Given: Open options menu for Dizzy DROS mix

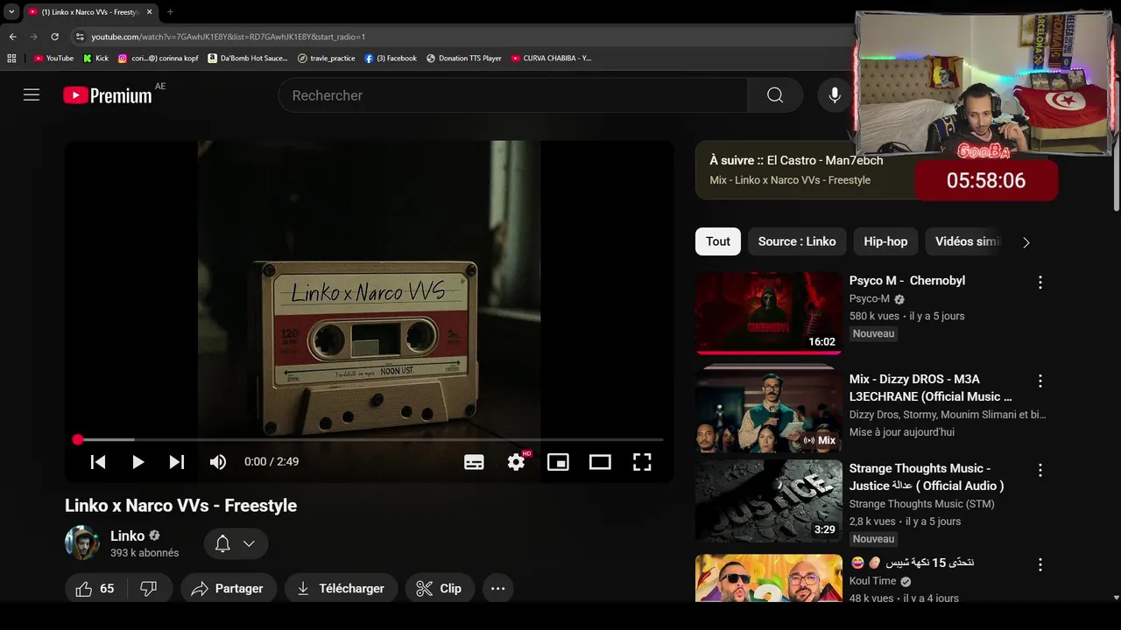Looking at the screenshot, I should [x=1040, y=381].
